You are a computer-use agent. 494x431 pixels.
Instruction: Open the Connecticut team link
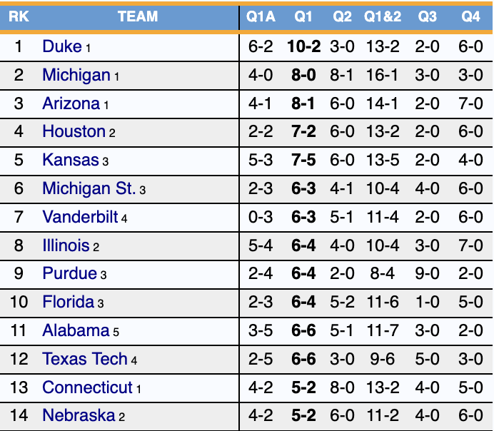pyautogui.click(x=87, y=387)
